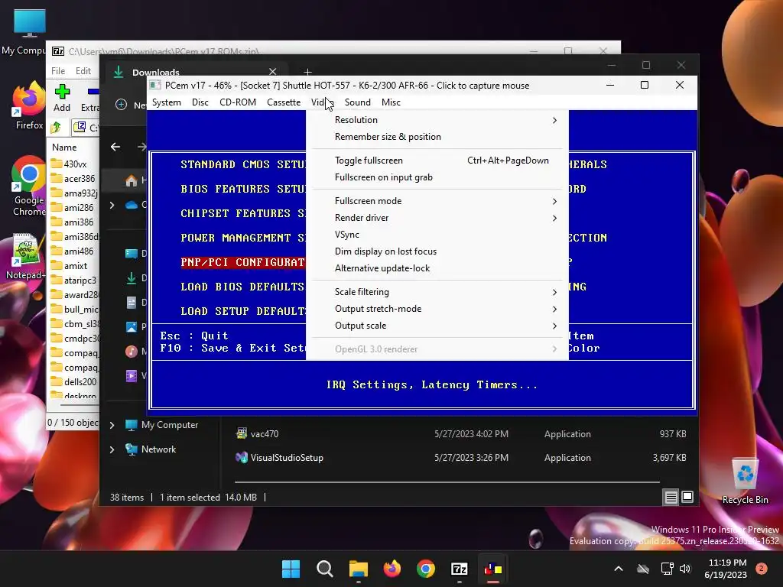783x587 pixels.
Task: Open the Edit menu in 7-Zip
Action: pyautogui.click(x=83, y=71)
